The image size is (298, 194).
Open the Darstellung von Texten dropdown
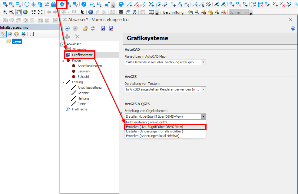[x=203, y=89]
